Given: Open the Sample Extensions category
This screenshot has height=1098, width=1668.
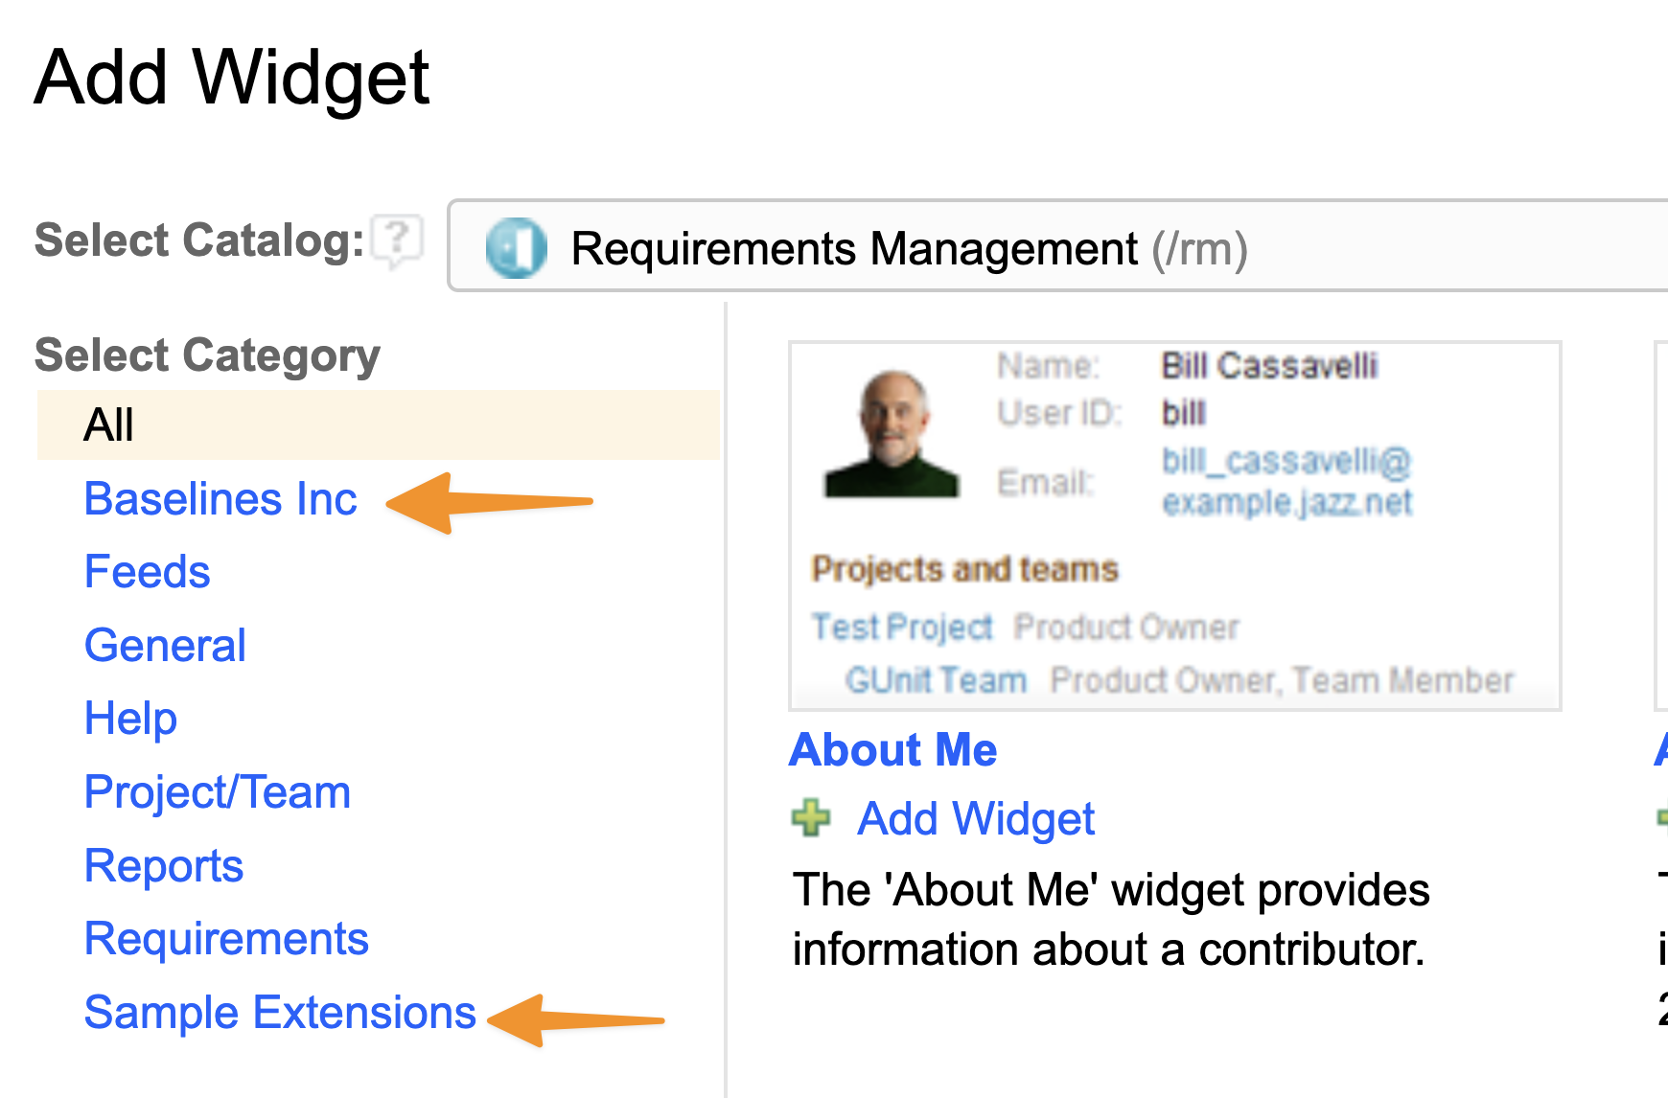Looking at the screenshot, I should [x=280, y=1013].
